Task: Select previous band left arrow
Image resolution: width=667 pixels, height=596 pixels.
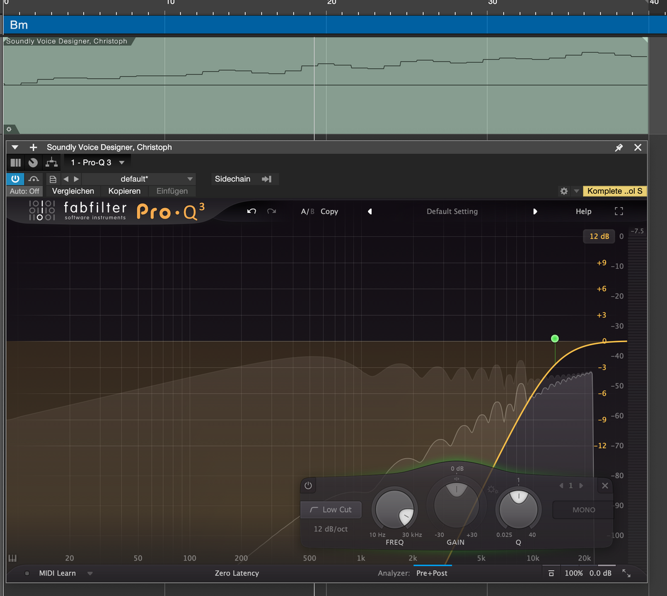Action: coord(561,485)
